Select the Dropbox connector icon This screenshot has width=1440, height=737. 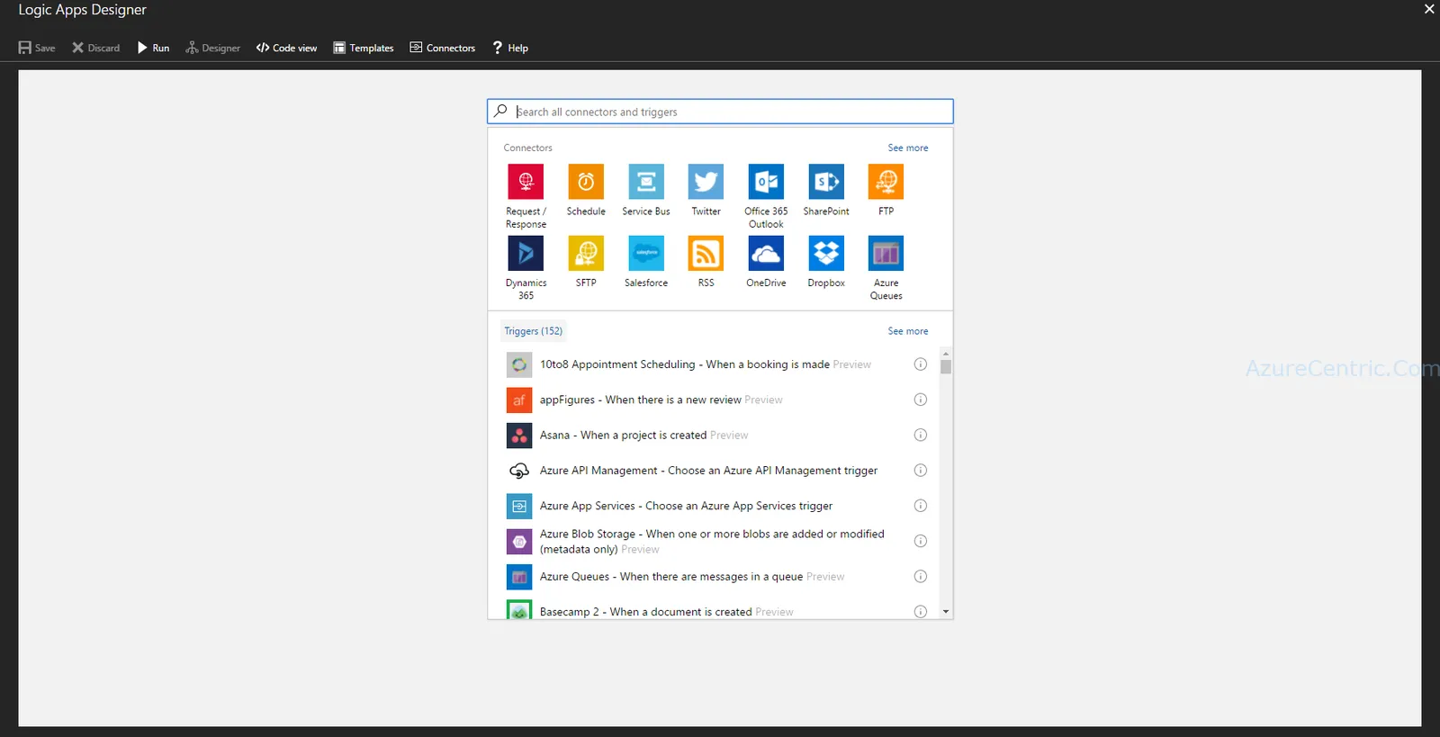coord(826,253)
